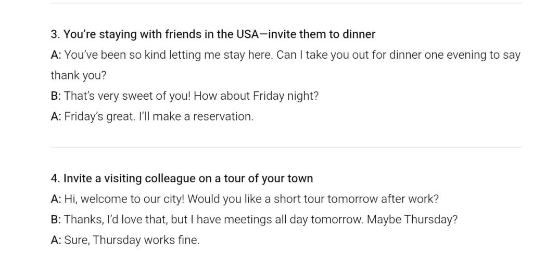Click the "B:" label before "Thanks, I'd love that"

pos(56,219)
